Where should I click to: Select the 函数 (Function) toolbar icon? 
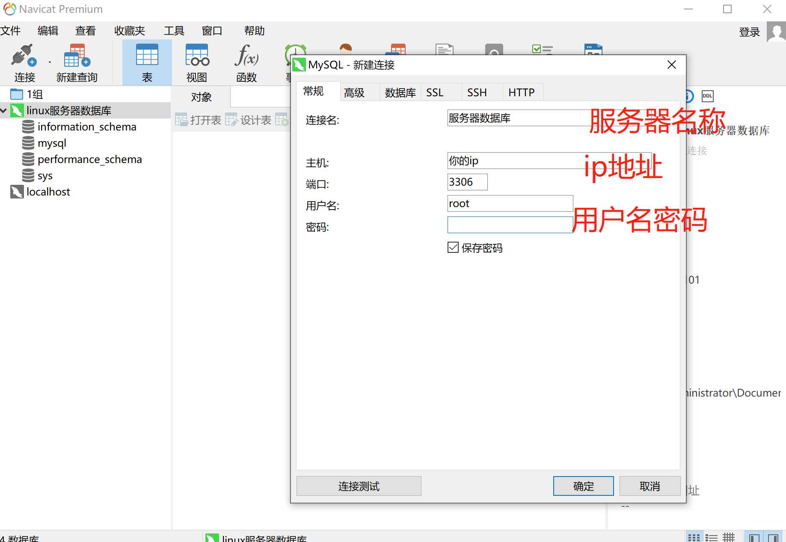pyautogui.click(x=246, y=55)
